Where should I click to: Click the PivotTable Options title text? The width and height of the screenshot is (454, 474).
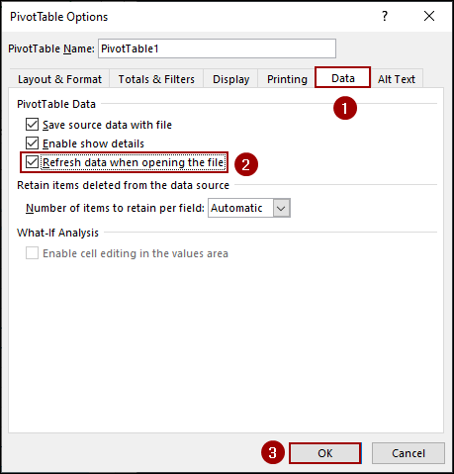[59, 17]
